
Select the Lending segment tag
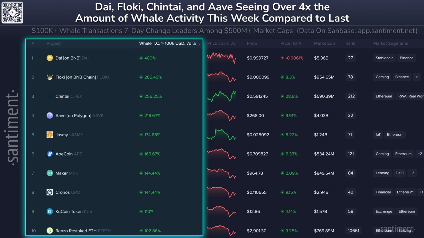click(382, 173)
